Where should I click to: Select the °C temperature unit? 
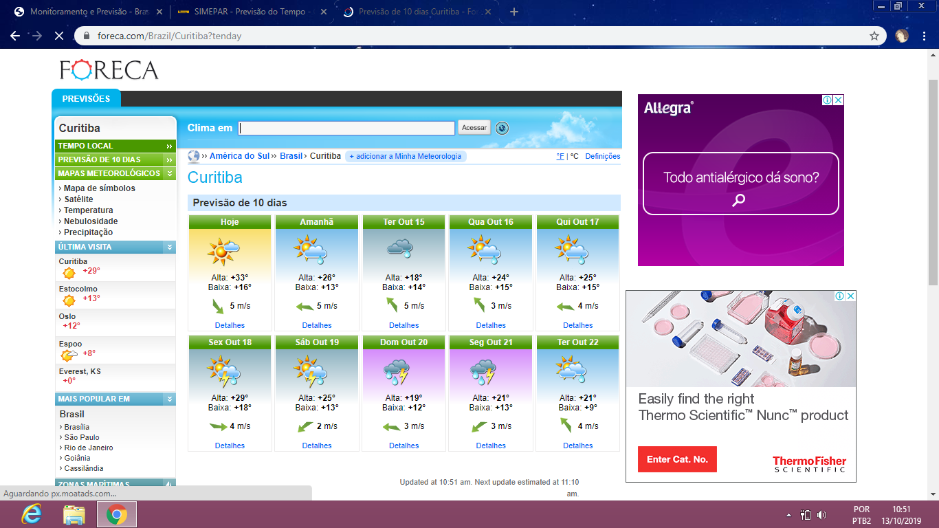tap(575, 156)
